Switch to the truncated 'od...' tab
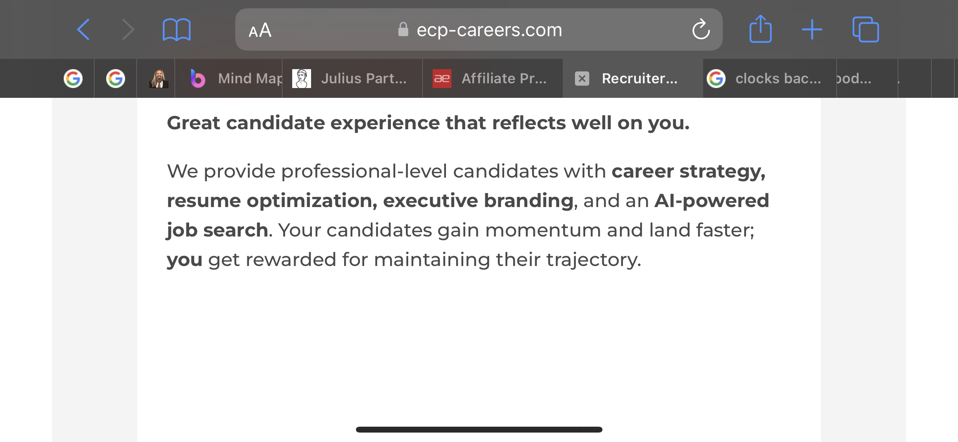958x442 pixels. tap(867, 79)
